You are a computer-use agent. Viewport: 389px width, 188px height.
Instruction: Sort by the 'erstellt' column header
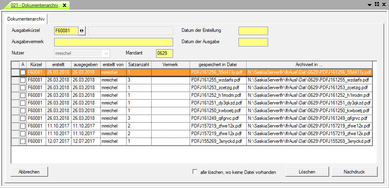[58, 65]
